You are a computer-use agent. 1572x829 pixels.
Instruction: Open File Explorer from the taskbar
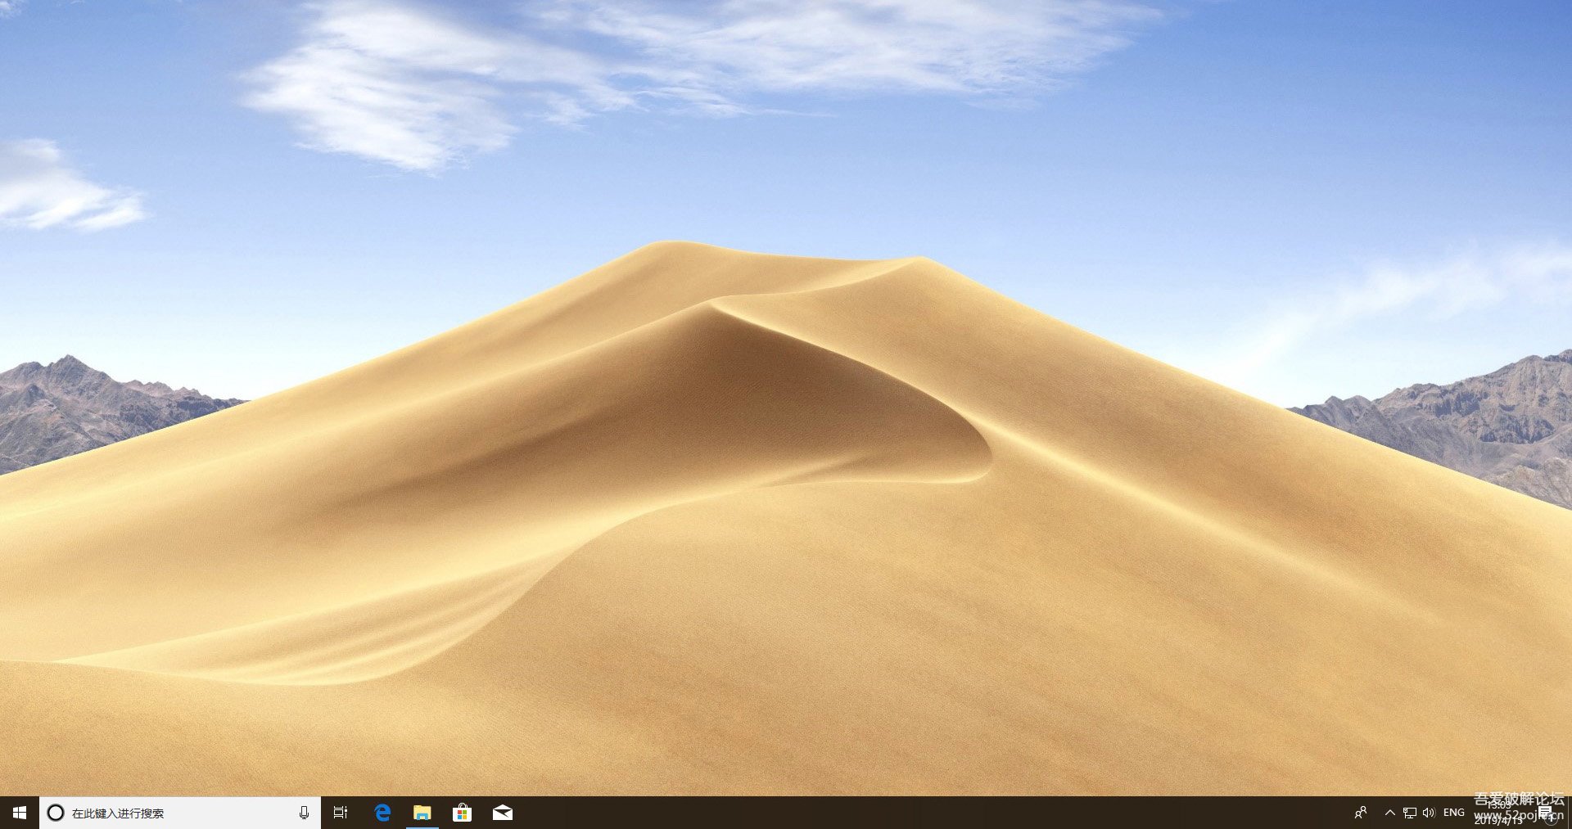point(422,813)
